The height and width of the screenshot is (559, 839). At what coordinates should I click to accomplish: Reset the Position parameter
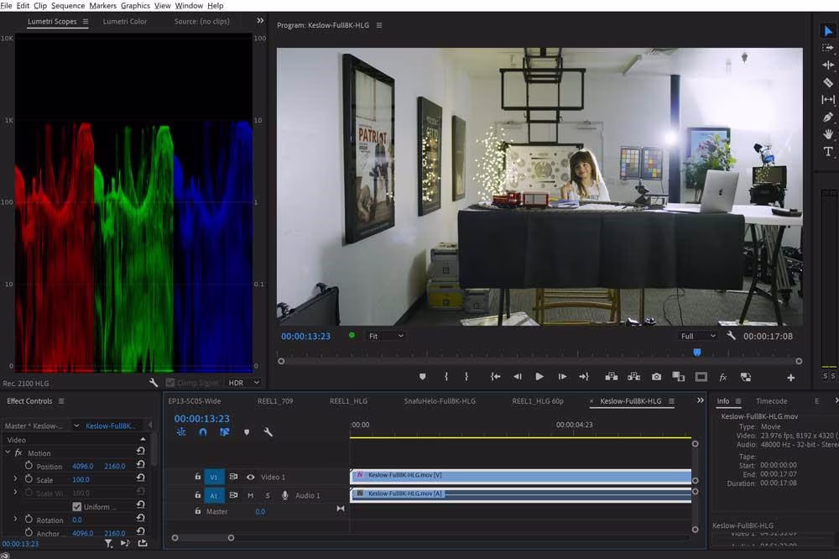140,466
